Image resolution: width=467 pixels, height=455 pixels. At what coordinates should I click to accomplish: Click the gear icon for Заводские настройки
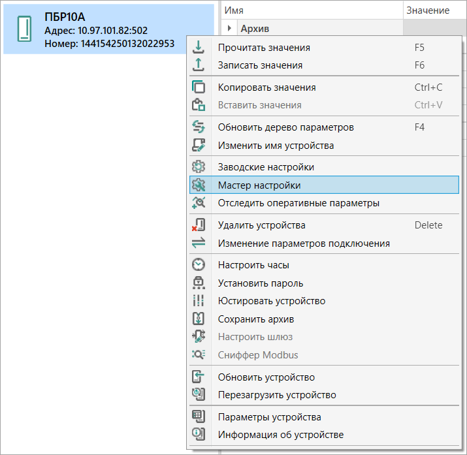click(x=199, y=166)
